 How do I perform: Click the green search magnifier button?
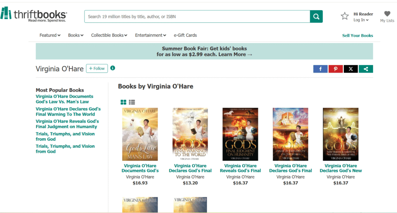coord(316,16)
